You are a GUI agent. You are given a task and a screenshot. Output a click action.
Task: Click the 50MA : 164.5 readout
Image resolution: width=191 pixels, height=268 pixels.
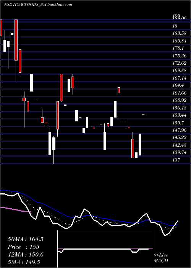tap(26, 239)
